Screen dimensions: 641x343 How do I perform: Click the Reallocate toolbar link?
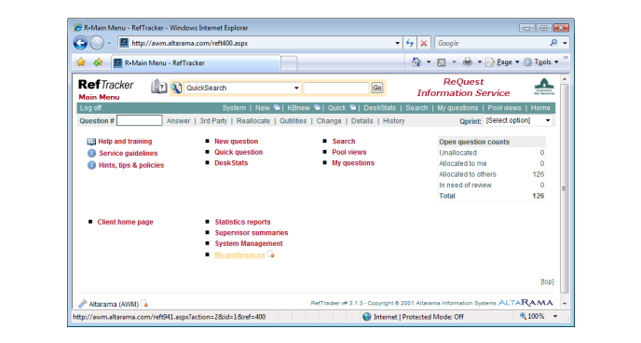pyautogui.click(x=253, y=121)
